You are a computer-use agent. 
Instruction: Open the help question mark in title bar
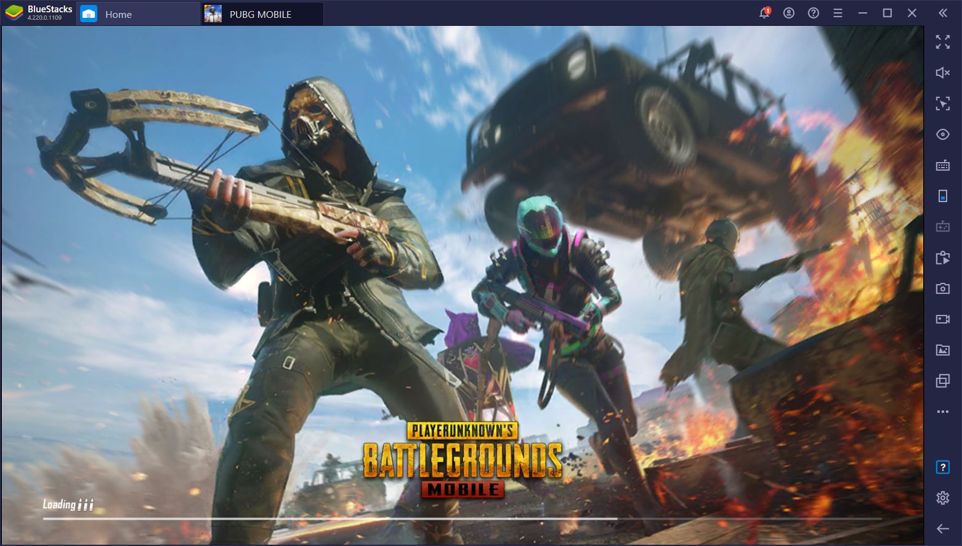click(814, 13)
